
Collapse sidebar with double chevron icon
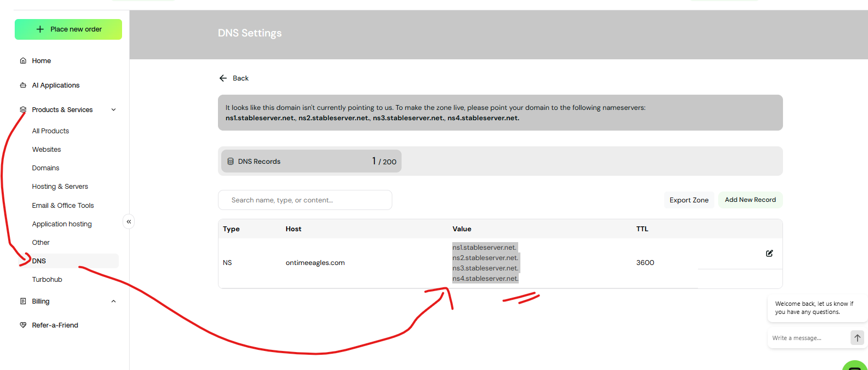click(x=129, y=221)
